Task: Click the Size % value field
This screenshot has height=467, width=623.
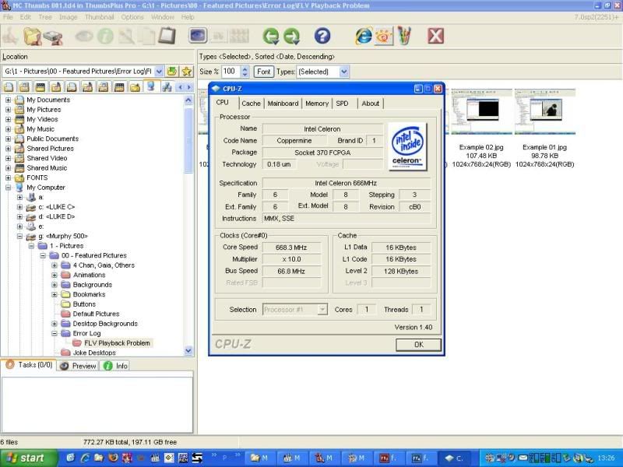Action: pyautogui.click(x=231, y=72)
